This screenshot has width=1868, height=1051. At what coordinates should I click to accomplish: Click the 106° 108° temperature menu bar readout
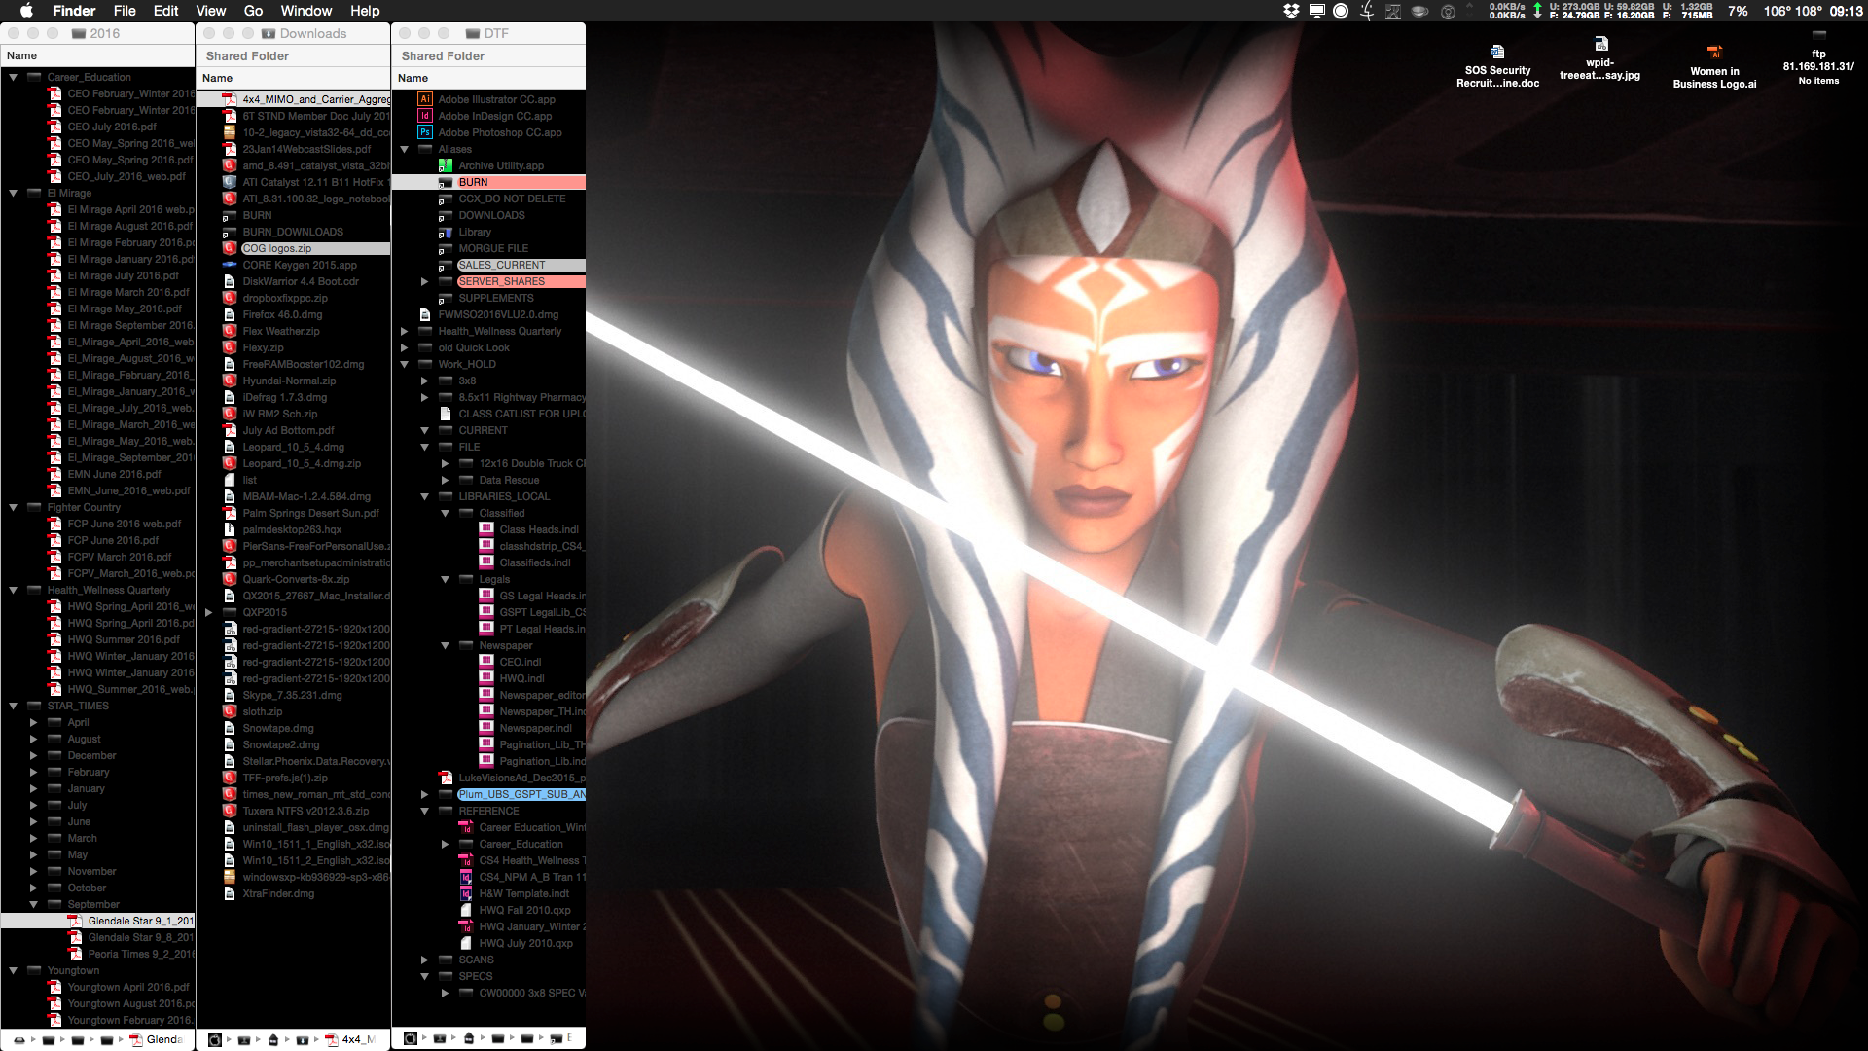point(1792,11)
